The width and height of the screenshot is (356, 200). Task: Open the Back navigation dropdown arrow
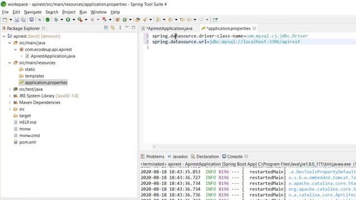[x=195, y=20]
